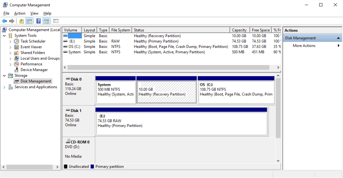Select Local Users and Groups icon

click(x=16, y=58)
